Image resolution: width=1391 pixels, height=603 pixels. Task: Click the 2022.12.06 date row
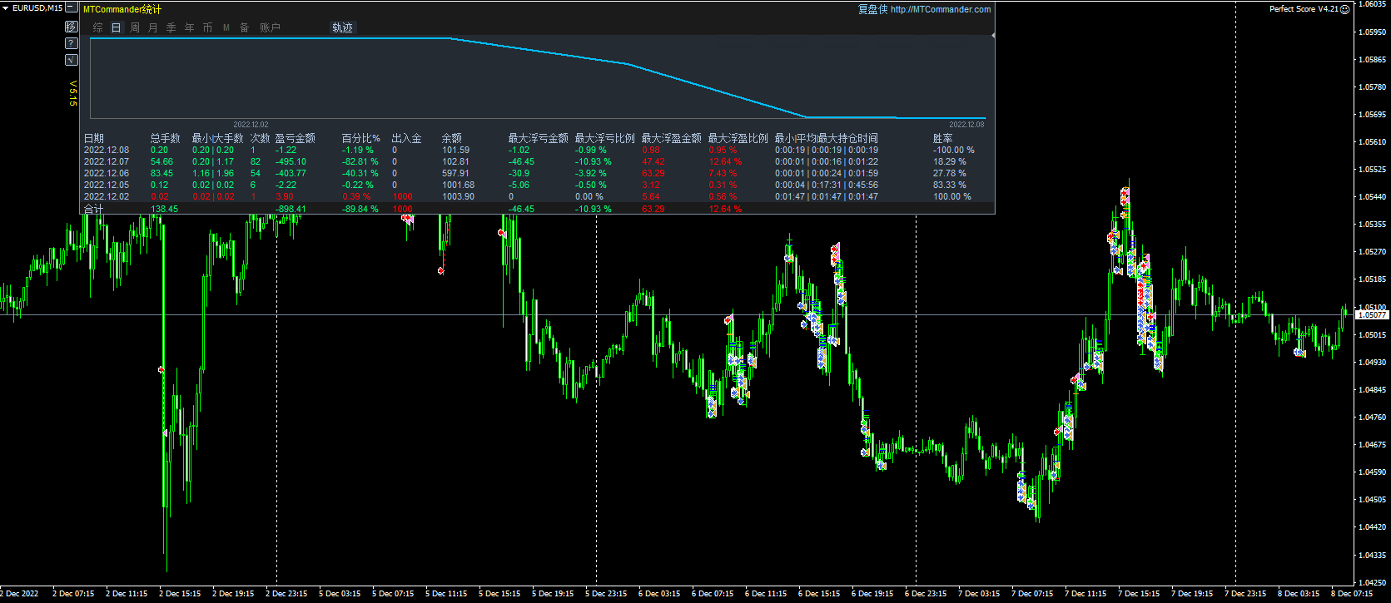(x=107, y=174)
